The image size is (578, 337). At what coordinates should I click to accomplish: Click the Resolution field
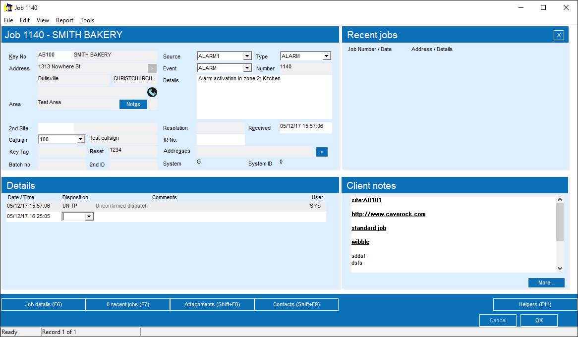pyautogui.click(x=221, y=128)
